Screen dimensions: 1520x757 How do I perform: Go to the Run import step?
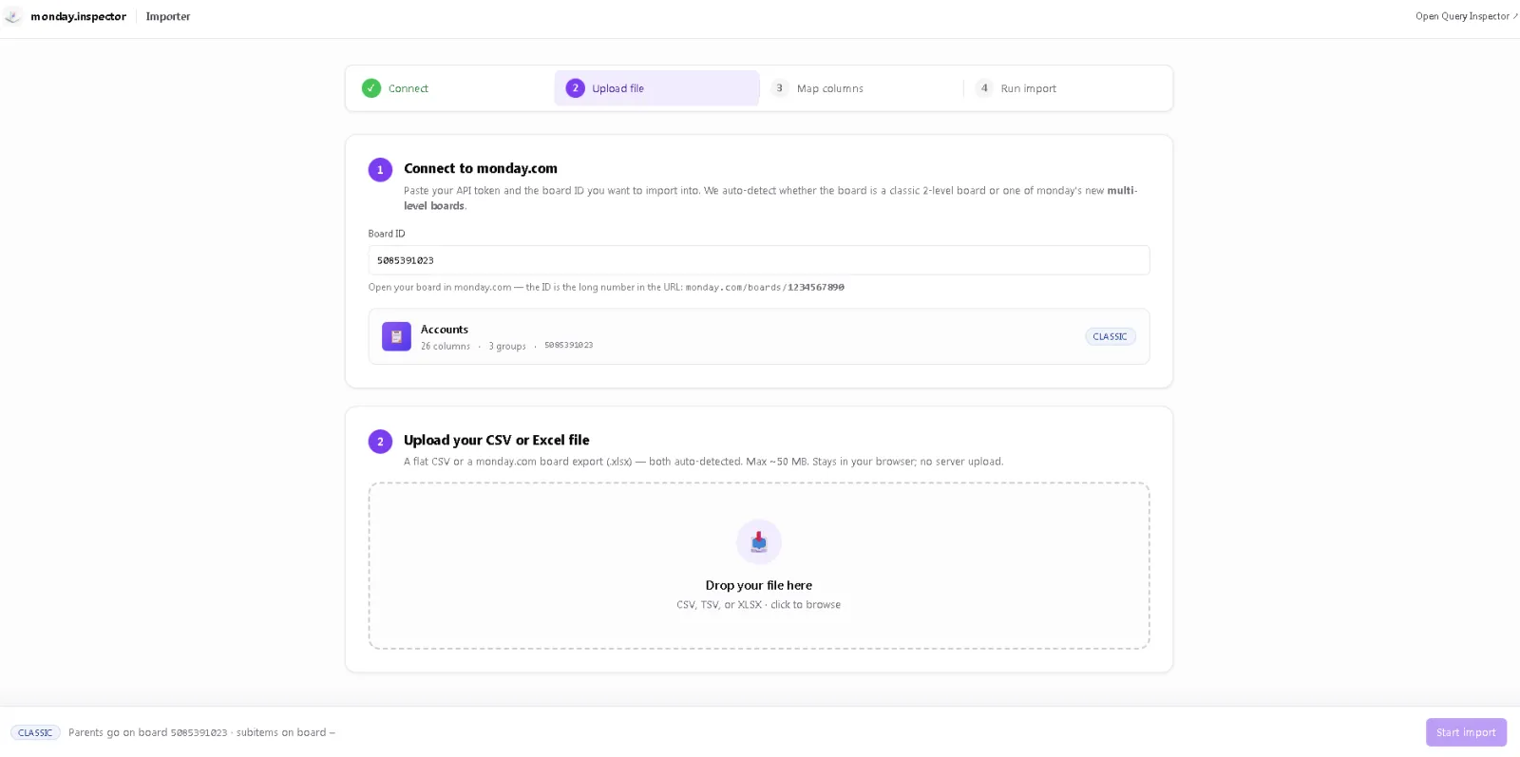tap(1066, 88)
